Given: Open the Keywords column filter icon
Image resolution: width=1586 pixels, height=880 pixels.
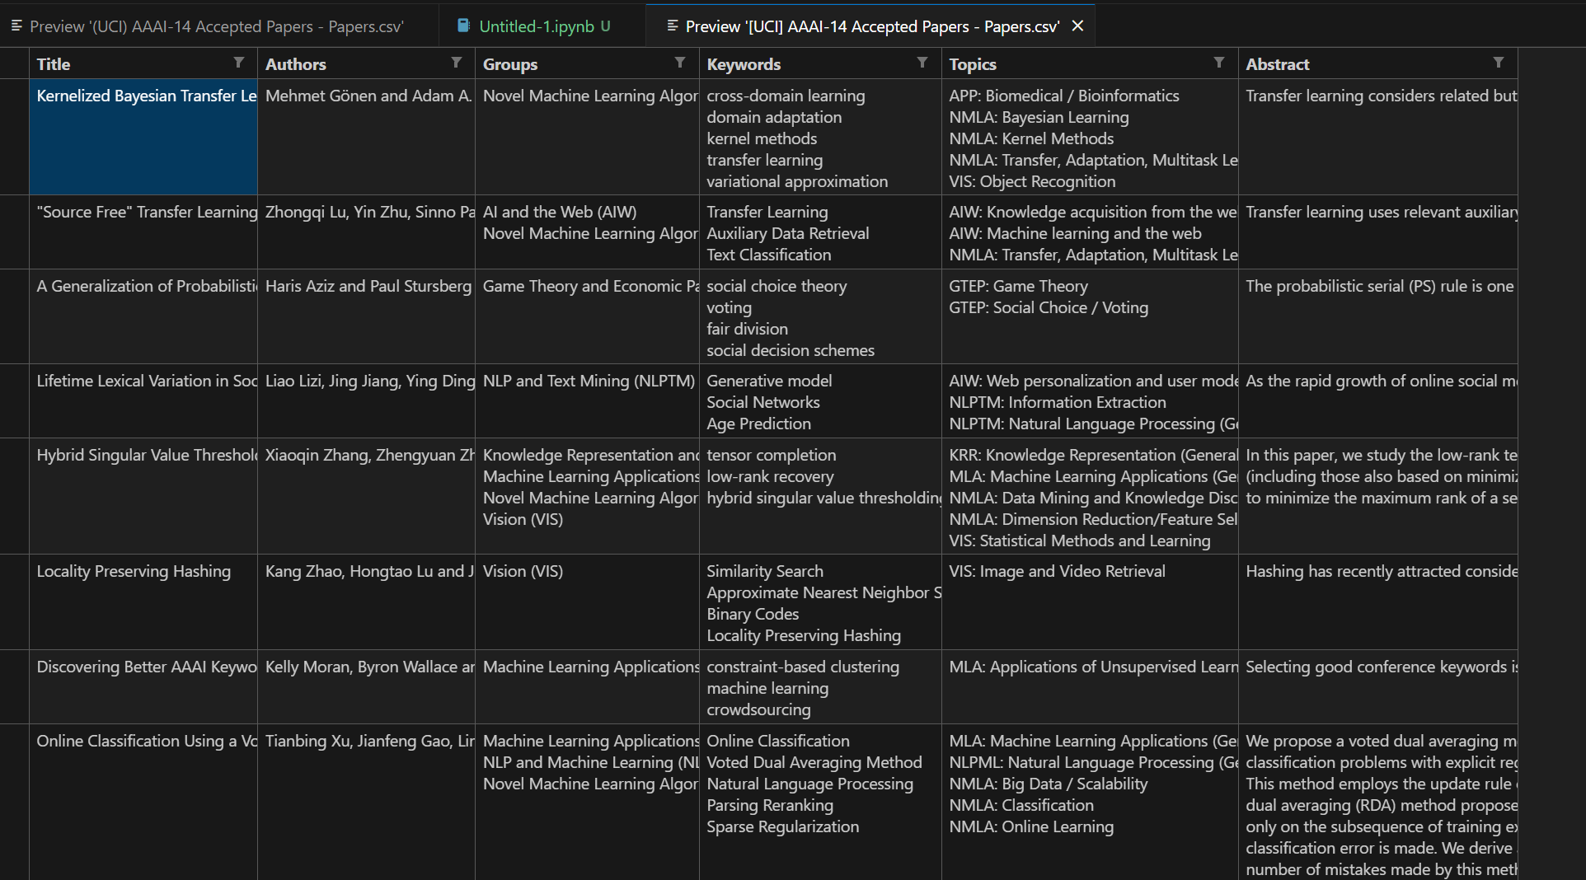Looking at the screenshot, I should pos(922,63).
